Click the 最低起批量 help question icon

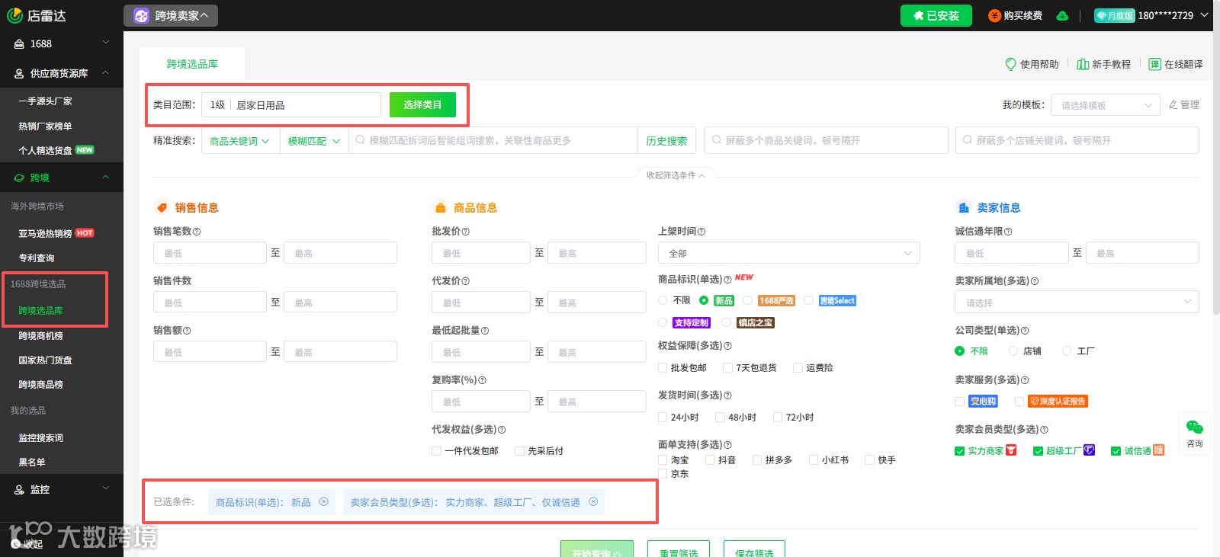(x=485, y=331)
